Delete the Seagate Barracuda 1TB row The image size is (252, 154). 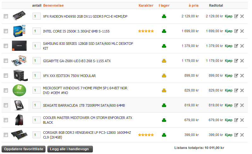[x=242, y=105]
